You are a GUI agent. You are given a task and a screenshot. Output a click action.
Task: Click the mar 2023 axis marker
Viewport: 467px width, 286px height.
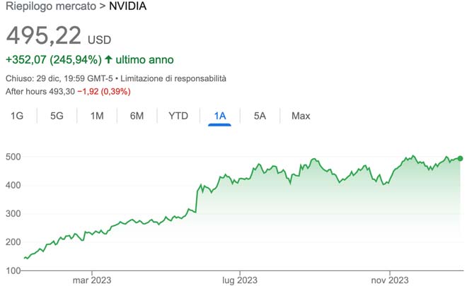(x=91, y=280)
